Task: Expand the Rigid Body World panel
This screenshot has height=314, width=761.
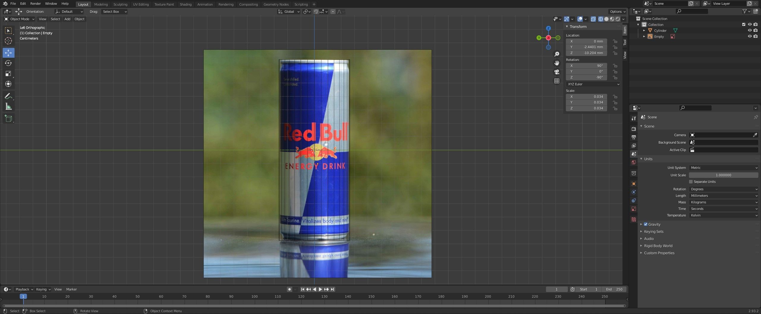Action: click(x=658, y=246)
